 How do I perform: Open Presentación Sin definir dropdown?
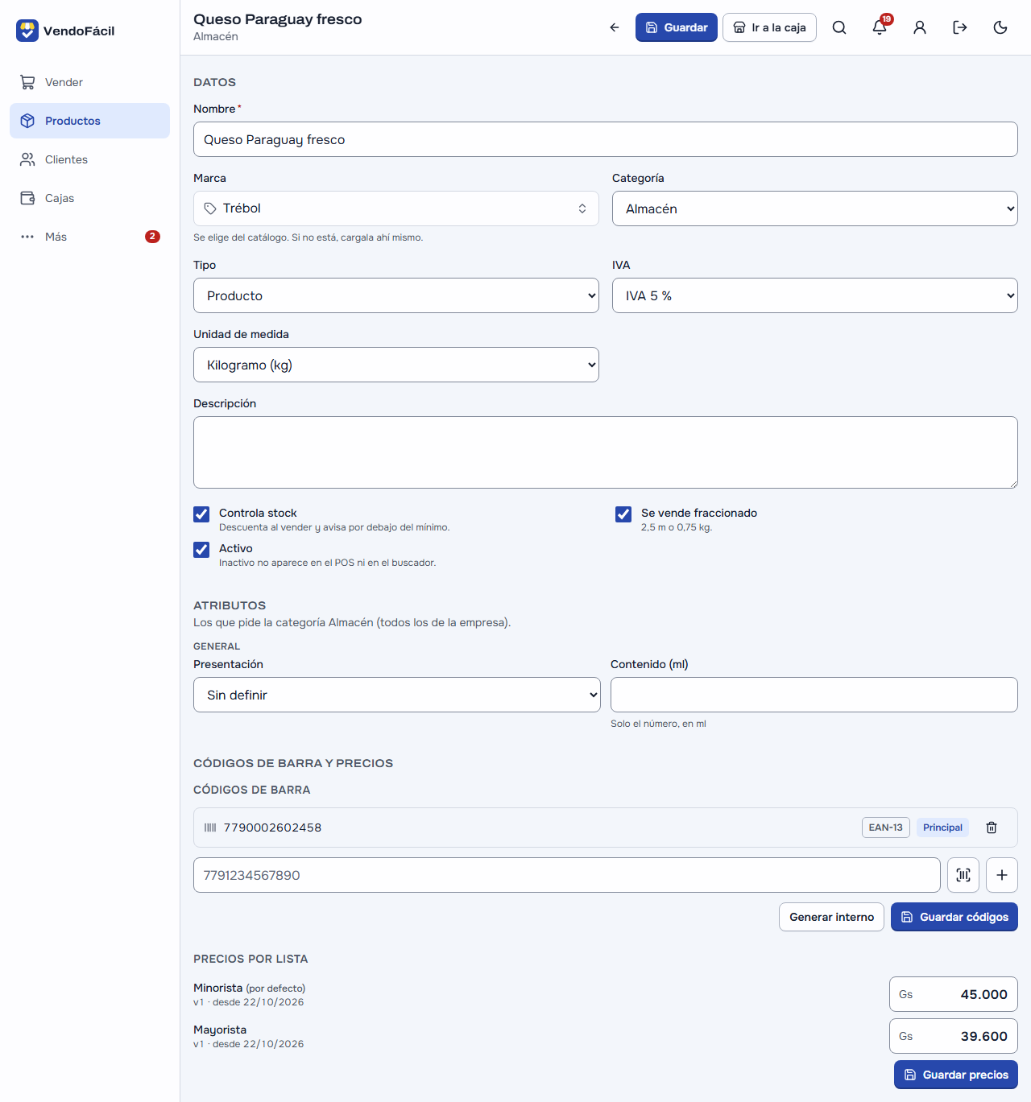[x=397, y=695]
